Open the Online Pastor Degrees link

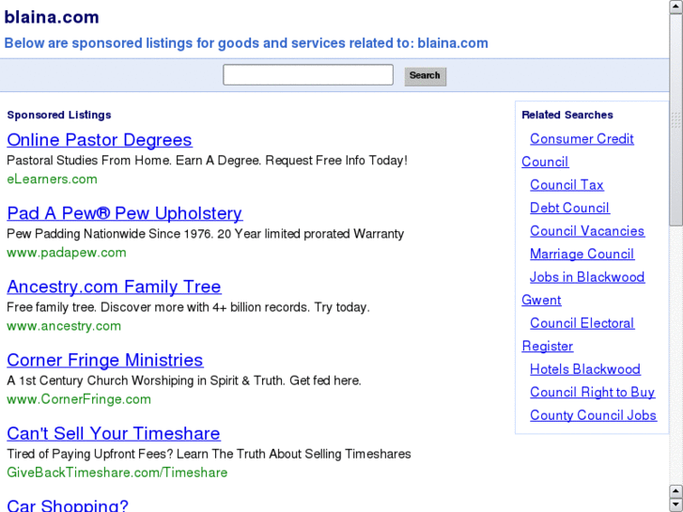tap(100, 140)
